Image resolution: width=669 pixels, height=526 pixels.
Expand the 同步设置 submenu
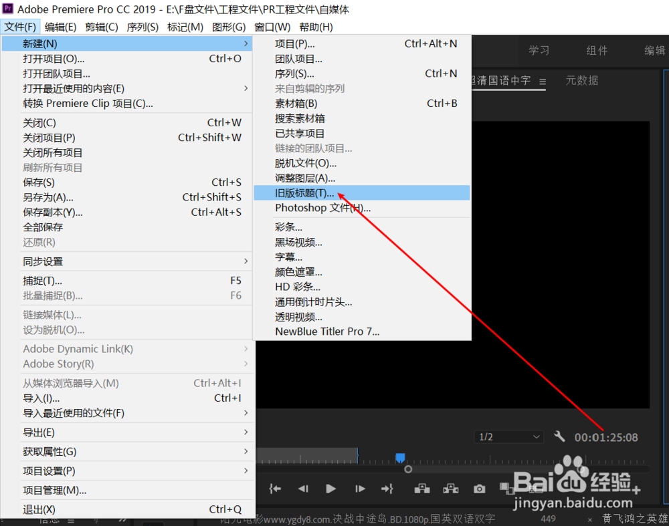(x=127, y=261)
